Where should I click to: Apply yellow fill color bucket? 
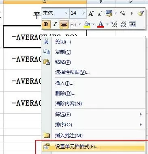click(x=87, y=24)
